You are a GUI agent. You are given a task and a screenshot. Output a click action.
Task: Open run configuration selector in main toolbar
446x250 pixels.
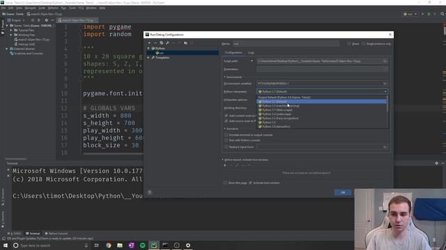pos(410,14)
